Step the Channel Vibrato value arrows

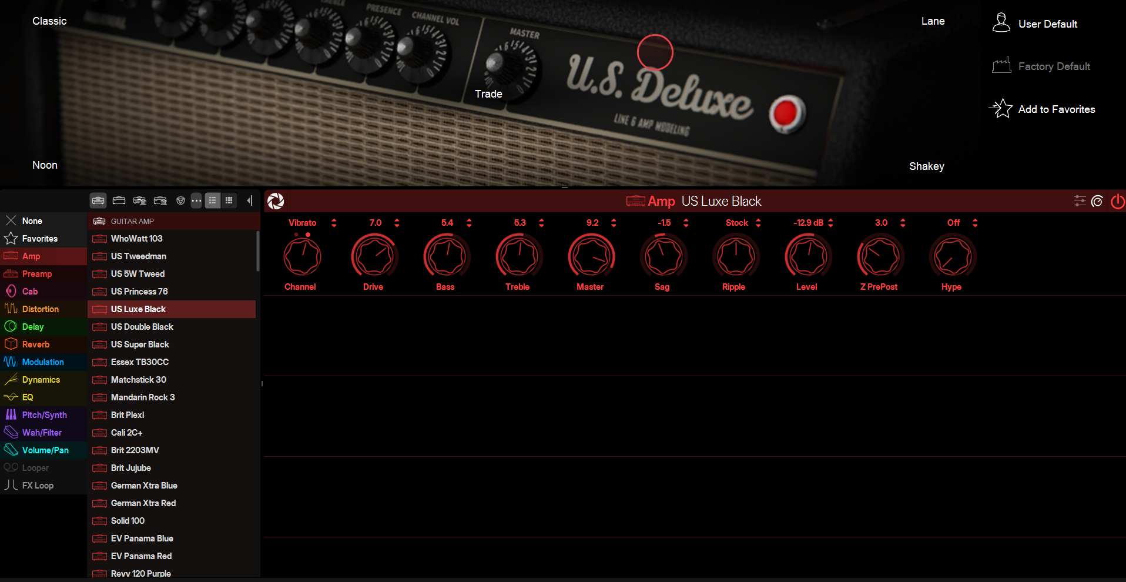point(334,223)
